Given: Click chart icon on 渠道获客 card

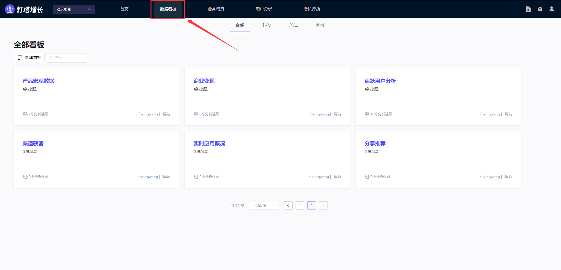Looking at the screenshot, I should [25, 177].
